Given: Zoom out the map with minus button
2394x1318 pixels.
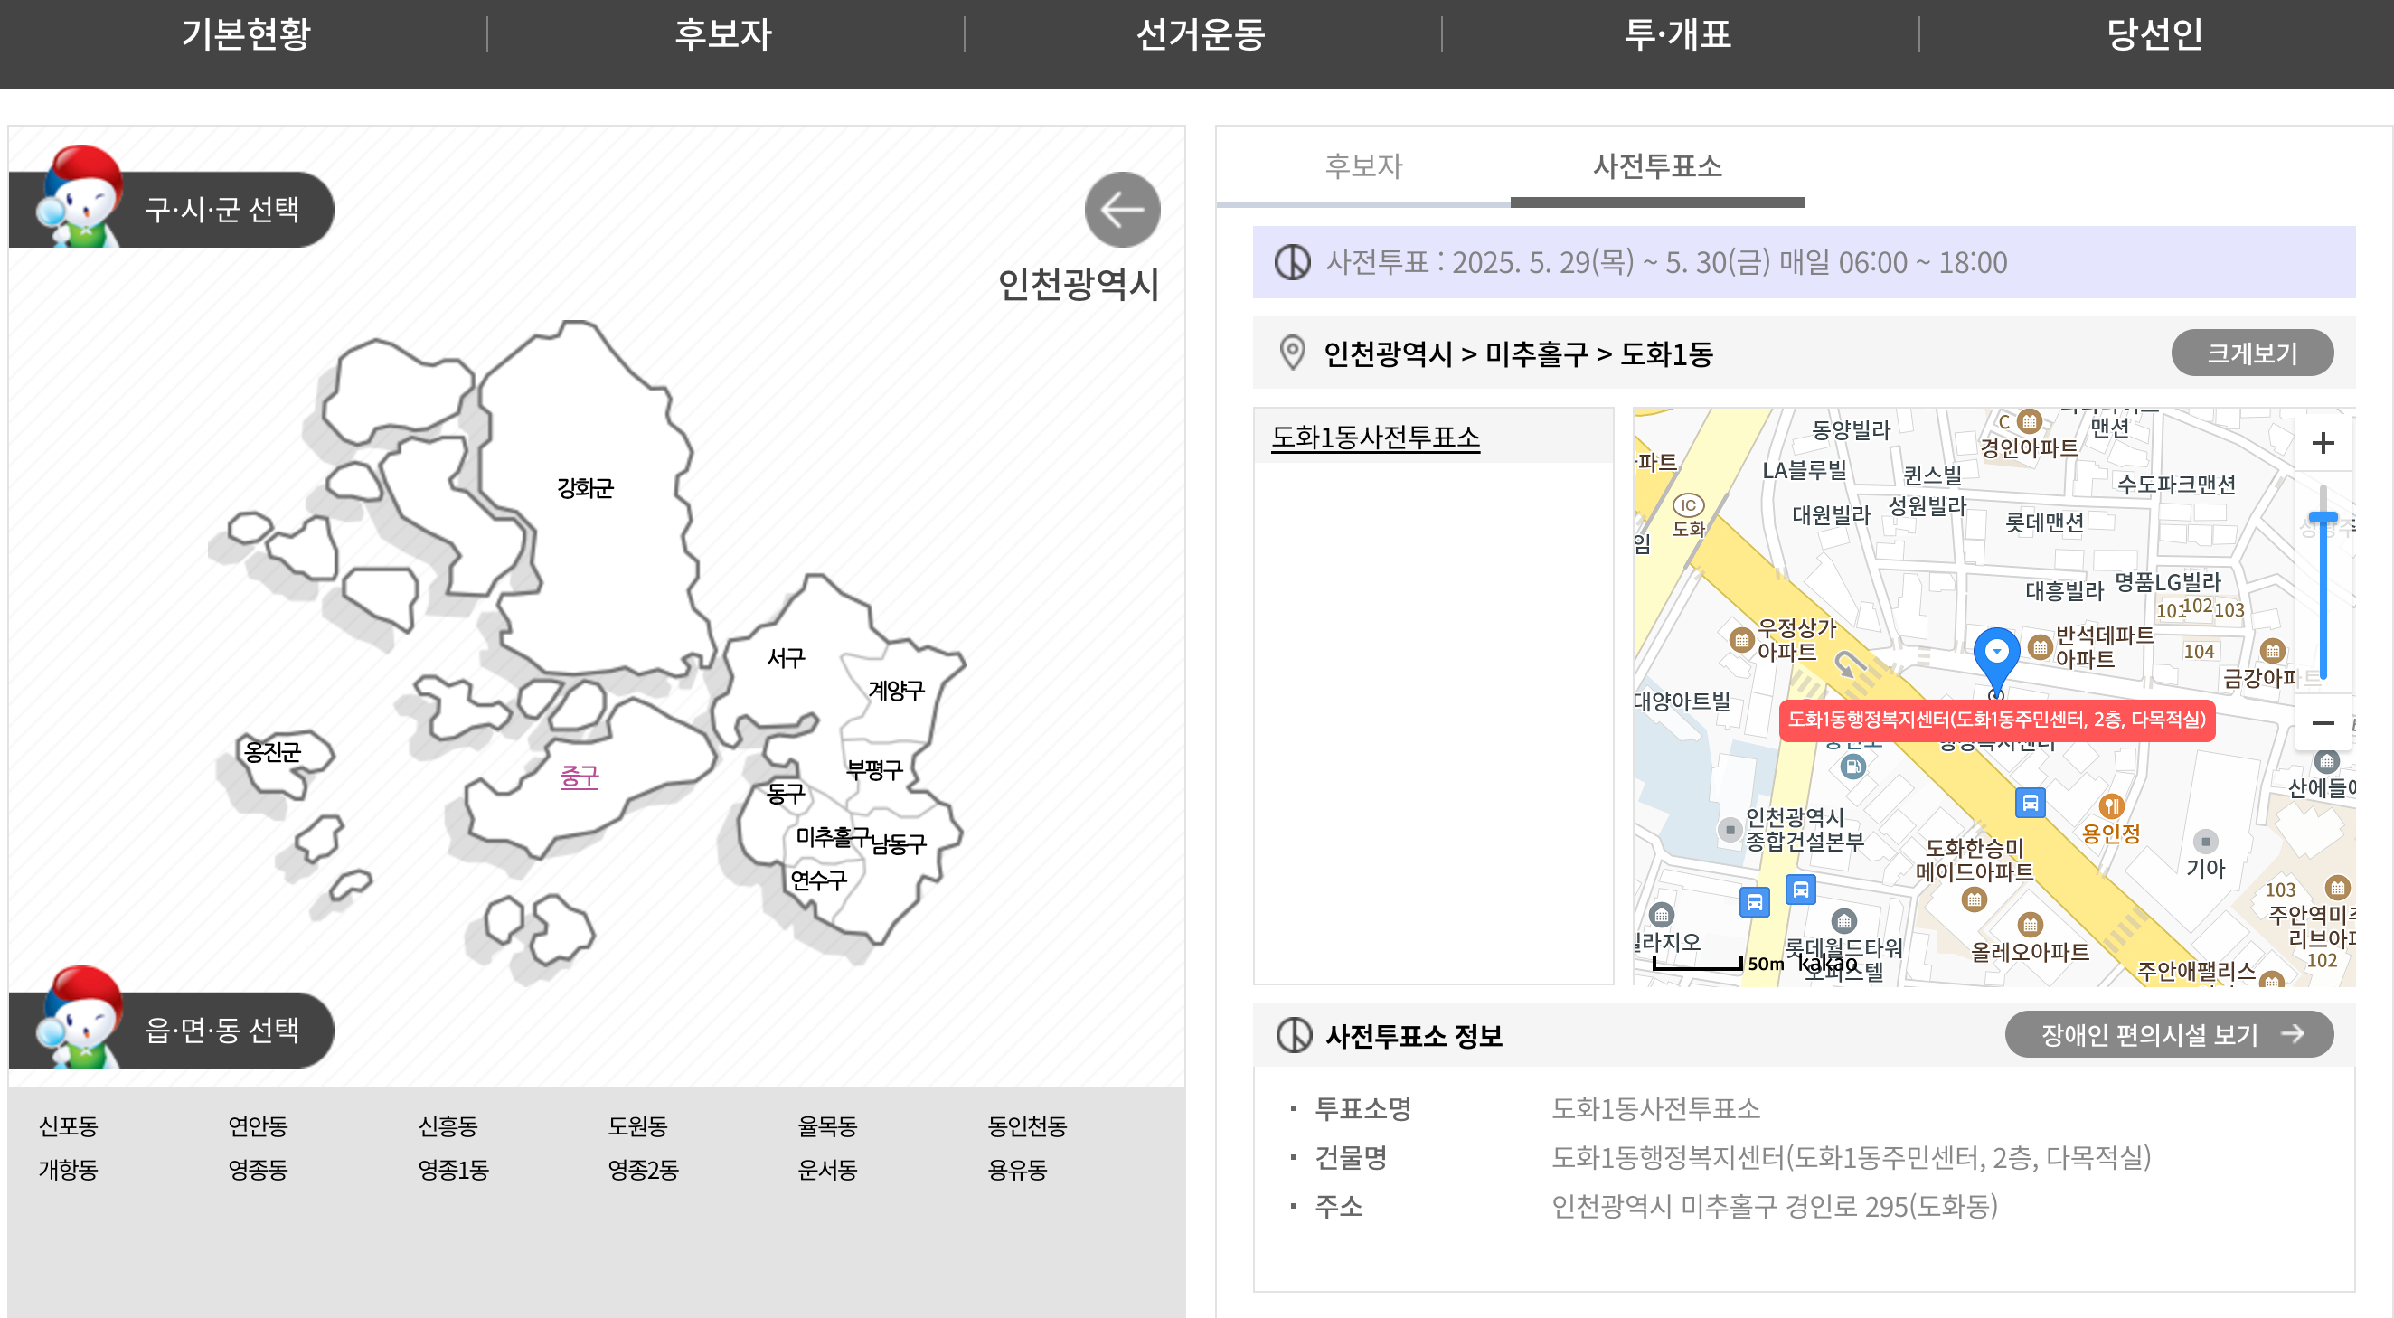Looking at the screenshot, I should point(2323,722).
